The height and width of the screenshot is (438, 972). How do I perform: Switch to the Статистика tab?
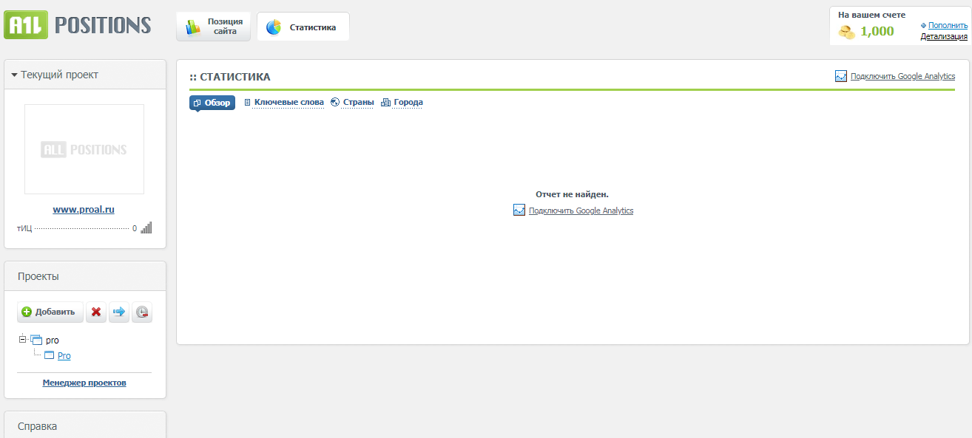click(x=303, y=27)
